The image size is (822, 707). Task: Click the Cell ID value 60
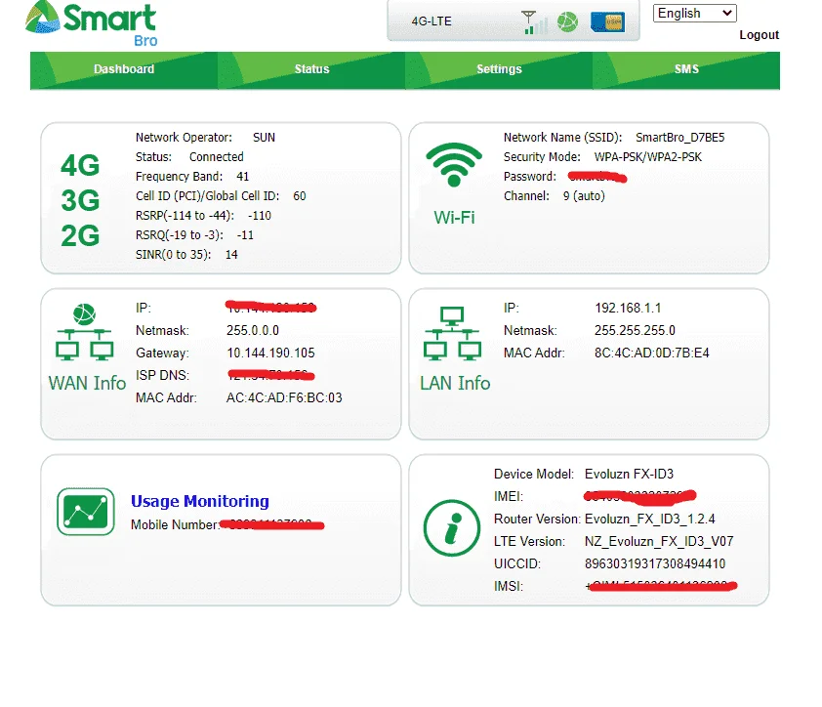[300, 196]
